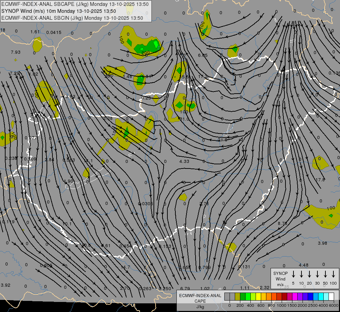
Task: Select the 30 m/s wind arrow symbol
Action: tap(317, 274)
